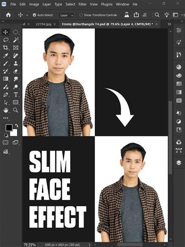Image resolution: width=185 pixels, height=247 pixels.
Task: Select the Brush tool
Action: point(6,64)
